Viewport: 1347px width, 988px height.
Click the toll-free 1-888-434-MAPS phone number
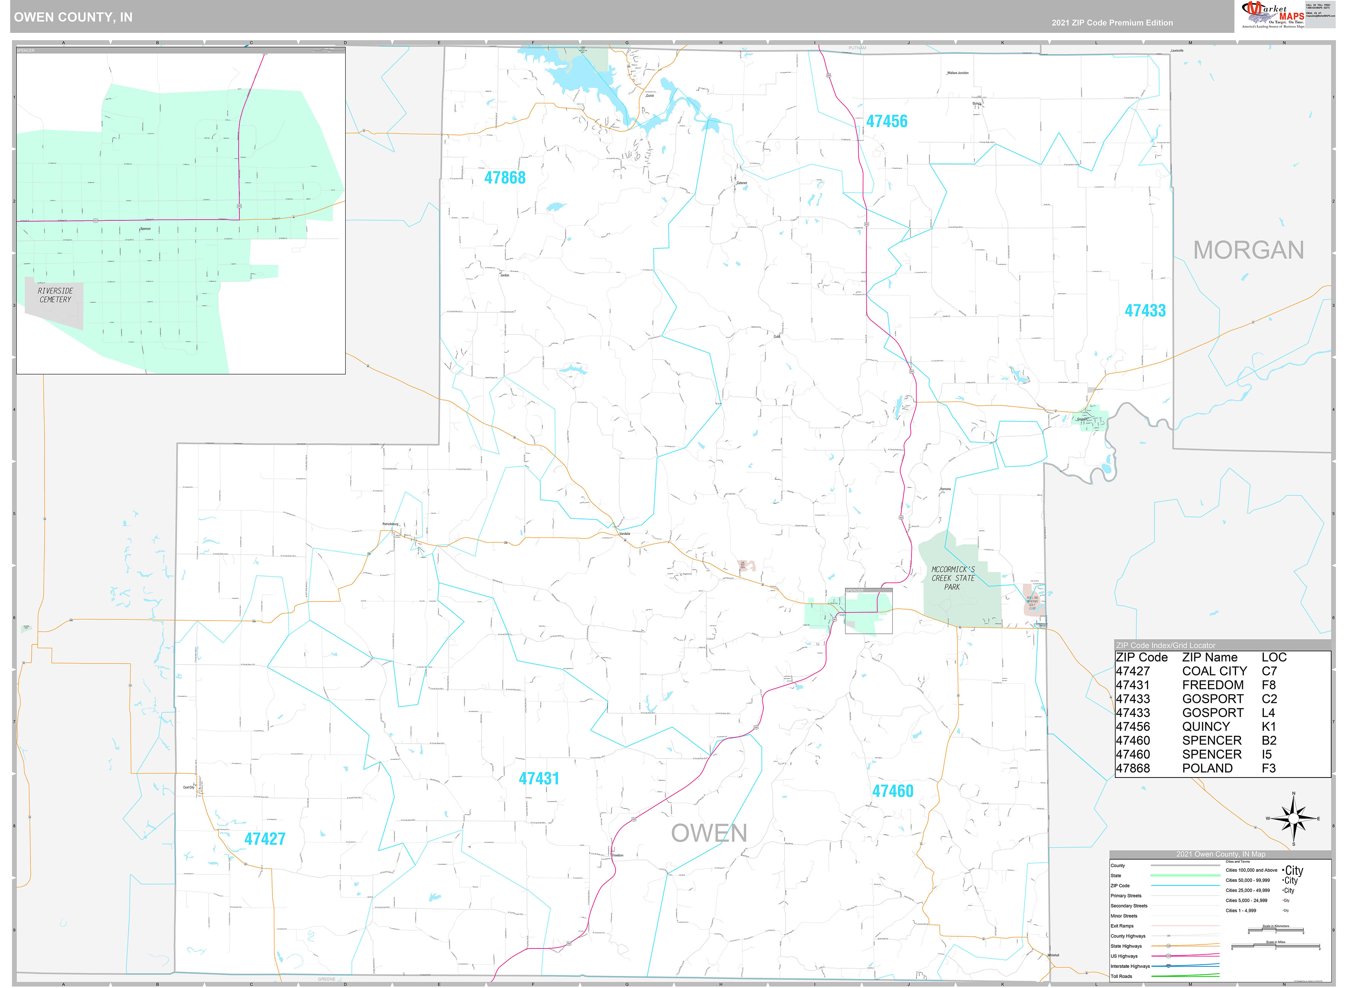(x=1318, y=8)
